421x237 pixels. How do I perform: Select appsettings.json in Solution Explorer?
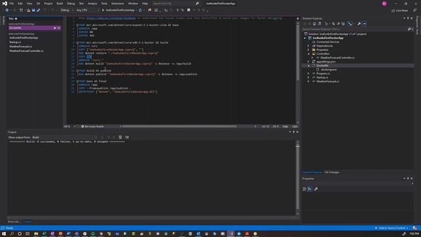(326, 61)
